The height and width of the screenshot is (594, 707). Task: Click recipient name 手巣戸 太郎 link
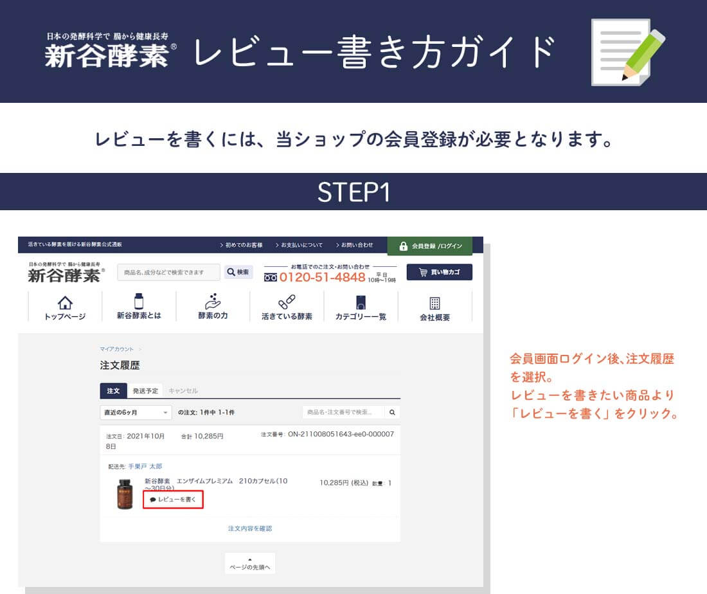click(x=145, y=466)
